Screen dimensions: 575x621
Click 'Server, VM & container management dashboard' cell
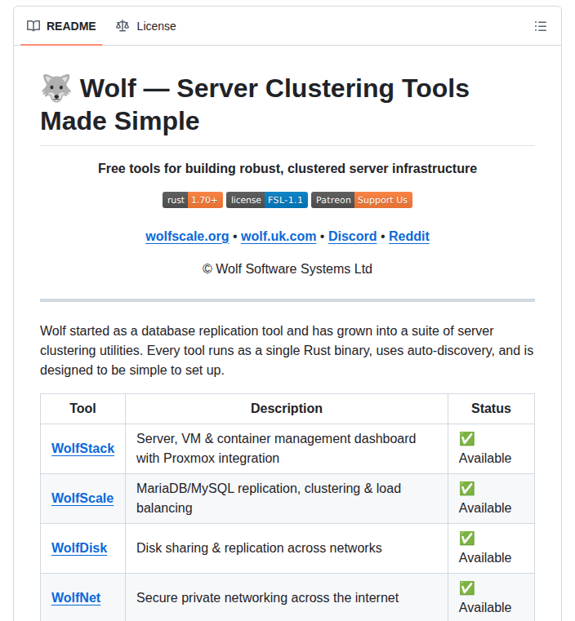pyautogui.click(x=287, y=449)
